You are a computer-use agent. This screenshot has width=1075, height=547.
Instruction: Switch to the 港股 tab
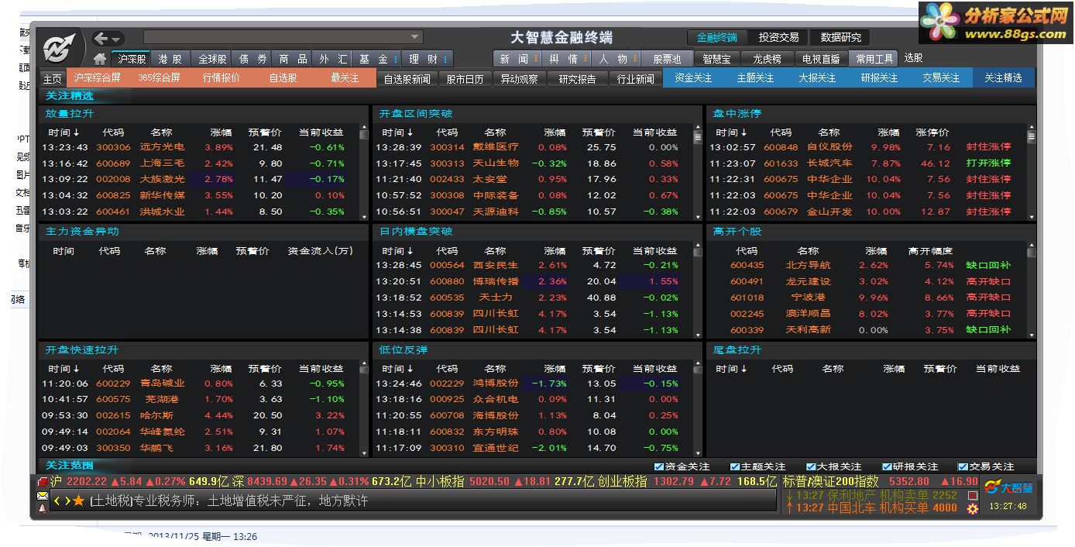click(x=170, y=59)
